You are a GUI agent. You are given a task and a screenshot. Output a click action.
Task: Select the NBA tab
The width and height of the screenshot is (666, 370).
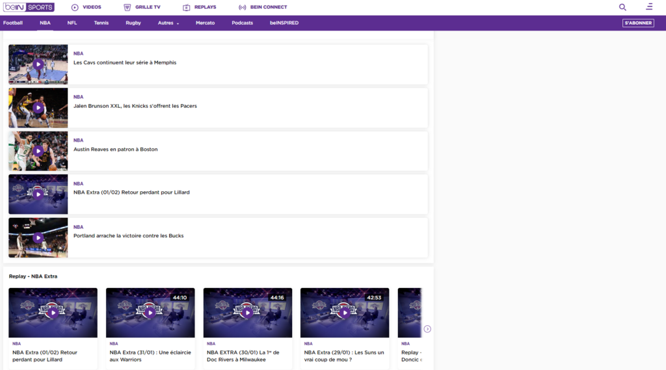[x=45, y=23]
